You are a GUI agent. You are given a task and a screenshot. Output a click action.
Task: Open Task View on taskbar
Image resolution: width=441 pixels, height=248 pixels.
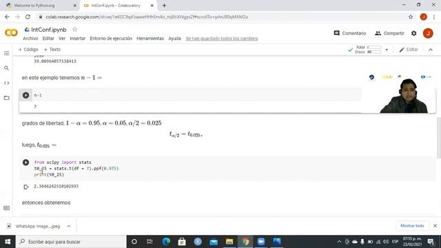[x=150, y=242]
